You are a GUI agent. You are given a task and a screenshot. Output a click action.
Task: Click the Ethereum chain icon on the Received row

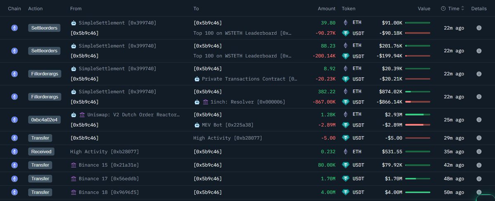(x=14, y=152)
